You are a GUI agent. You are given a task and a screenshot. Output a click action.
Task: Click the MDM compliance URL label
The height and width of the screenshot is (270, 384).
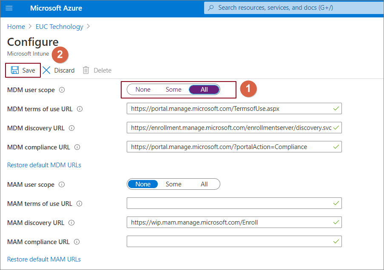pyautogui.click(x=38, y=147)
